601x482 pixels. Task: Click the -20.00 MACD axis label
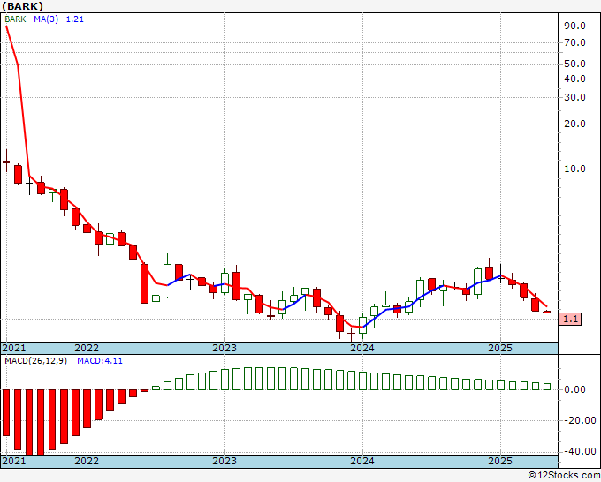tap(581, 420)
